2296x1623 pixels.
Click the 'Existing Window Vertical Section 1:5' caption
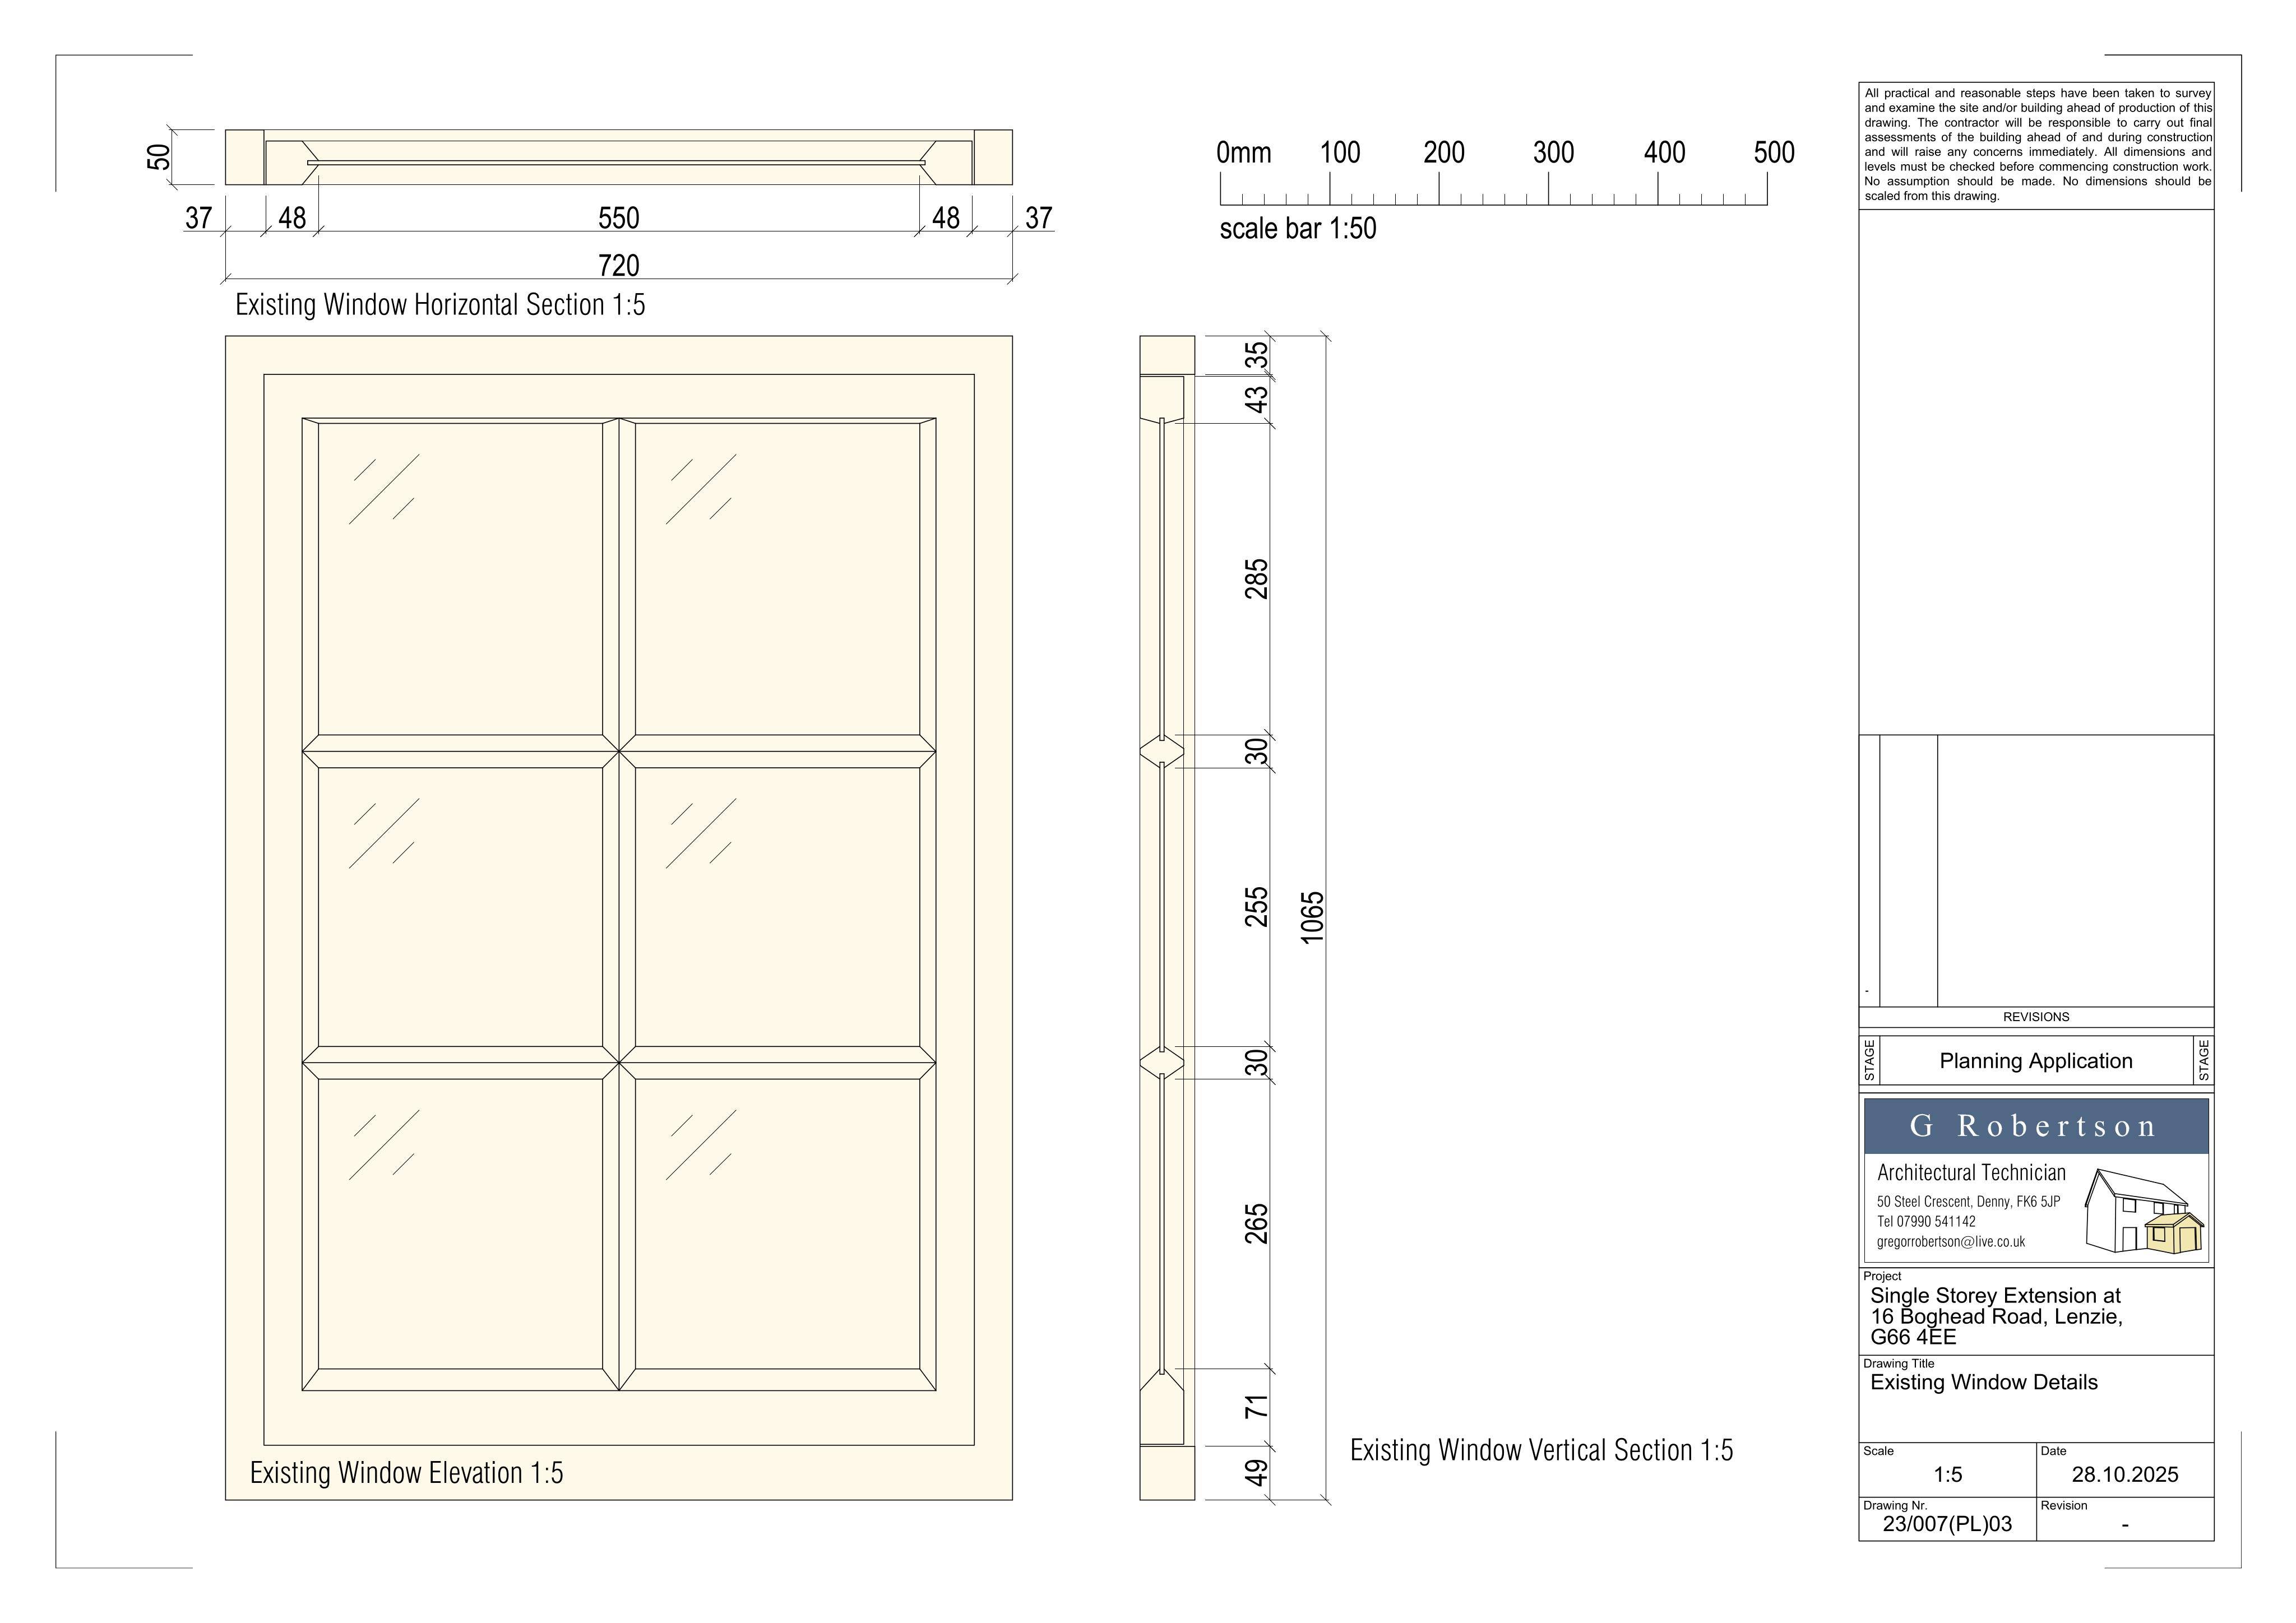(x=1541, y=1450)
